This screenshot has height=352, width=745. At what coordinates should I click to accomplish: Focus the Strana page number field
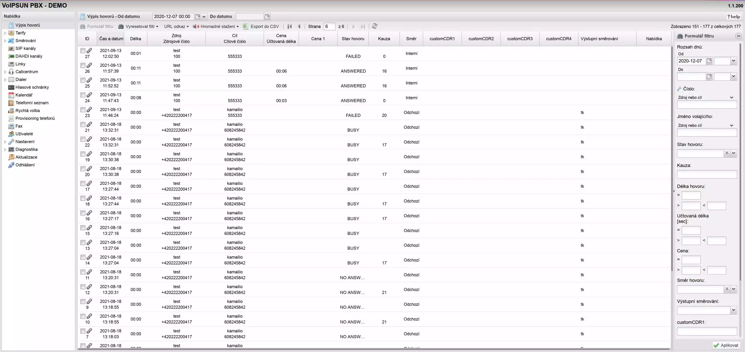click(x=329, y=26)
